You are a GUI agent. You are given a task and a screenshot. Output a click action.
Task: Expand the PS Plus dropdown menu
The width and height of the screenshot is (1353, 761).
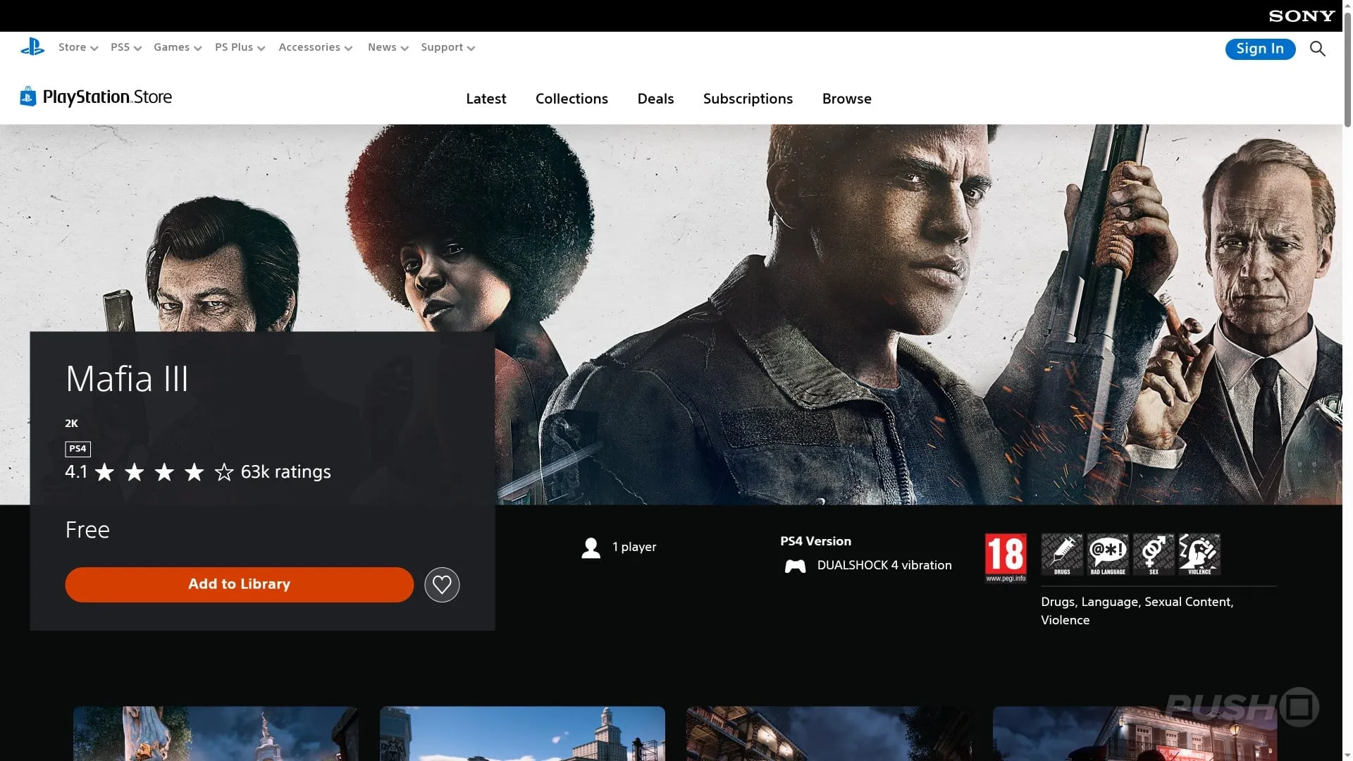click(240, 47)
